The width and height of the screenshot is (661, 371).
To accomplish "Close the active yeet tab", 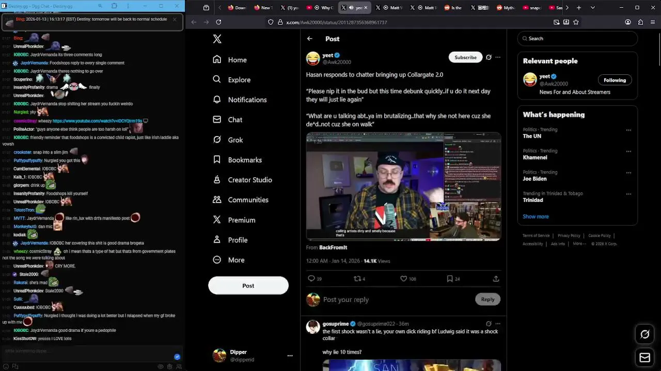I will [x=366, y=8].
